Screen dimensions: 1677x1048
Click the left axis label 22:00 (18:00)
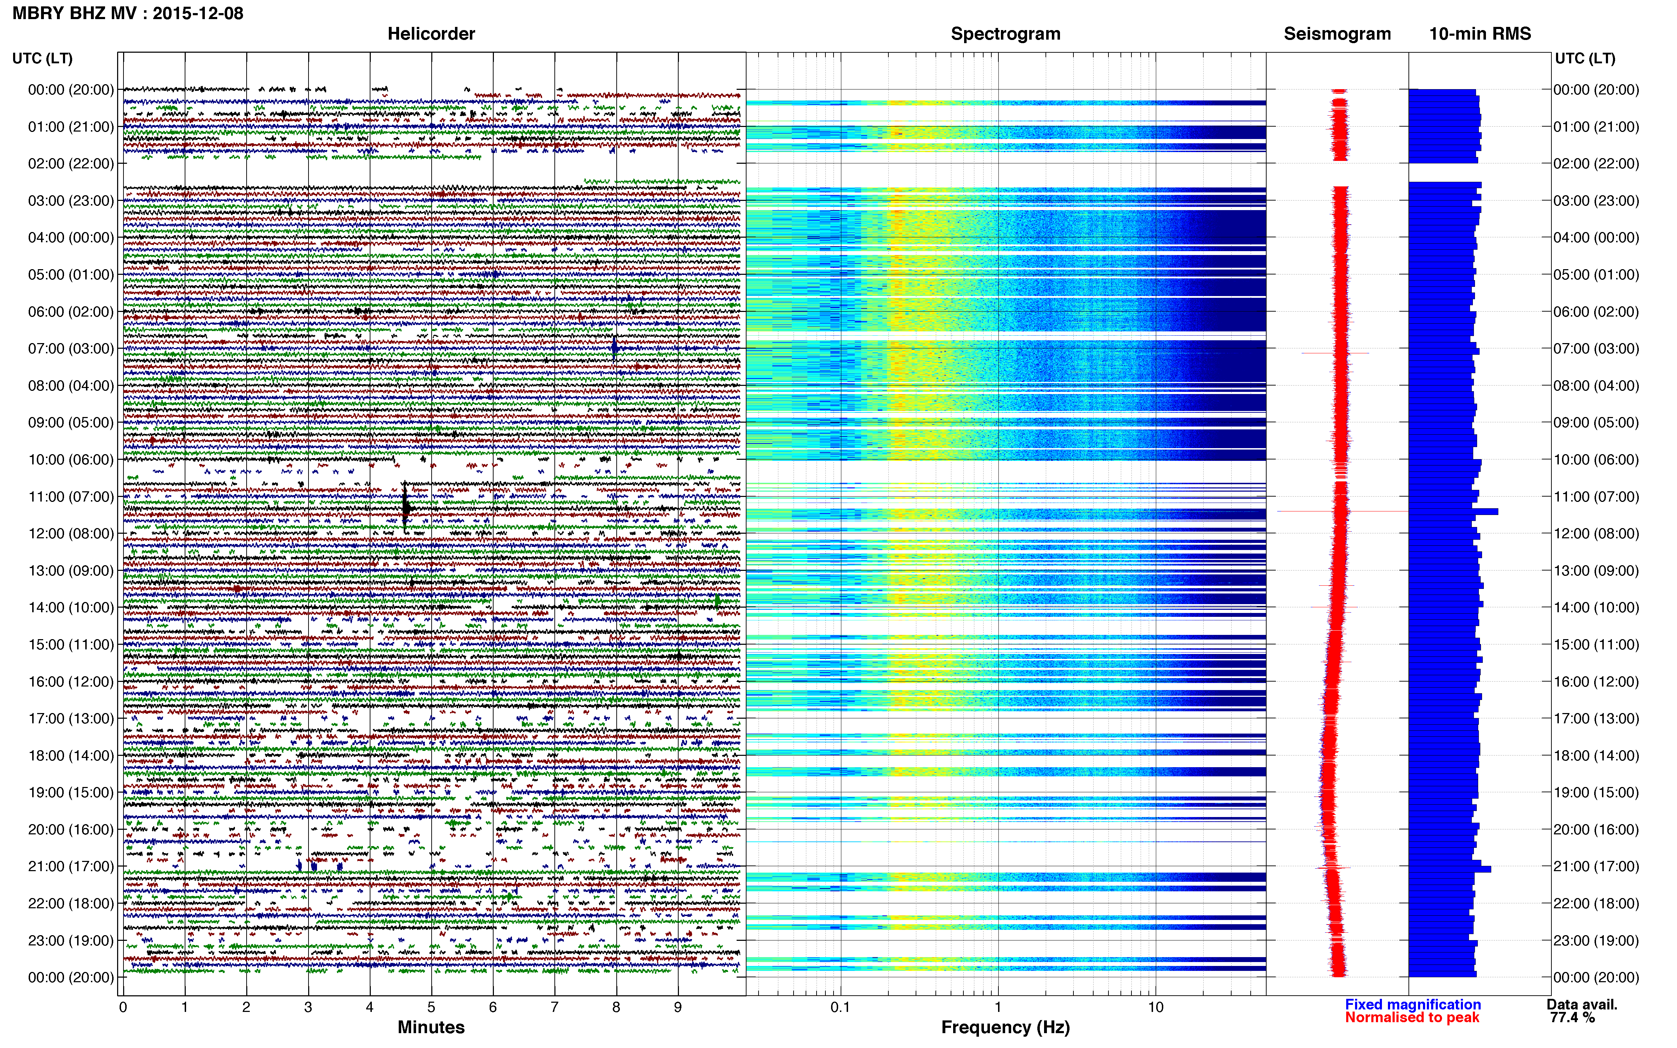(71, 904)
